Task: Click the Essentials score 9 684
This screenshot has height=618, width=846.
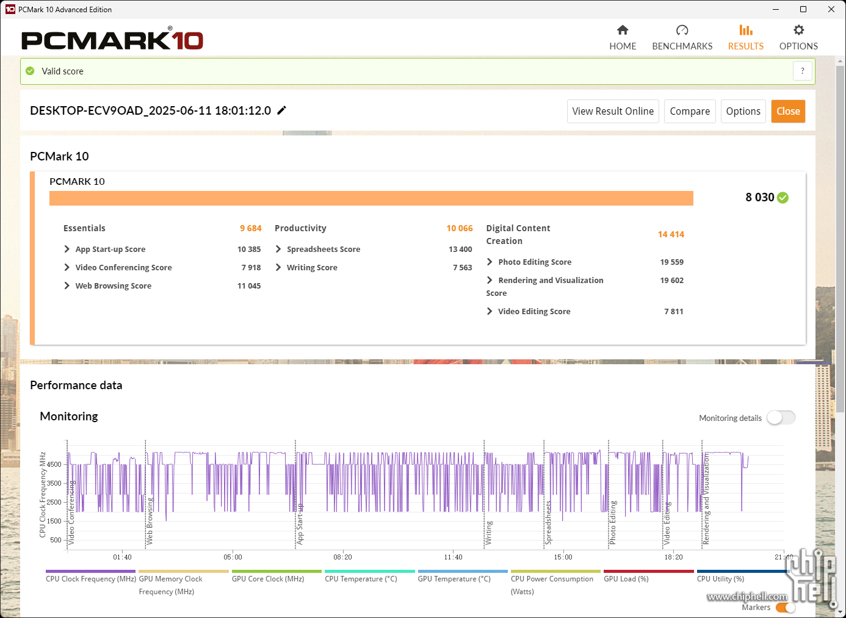Action: (250, 228)
